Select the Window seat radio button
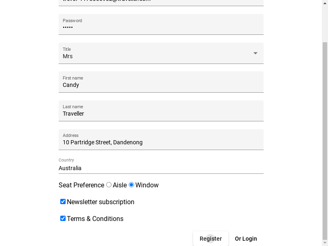Image resolution: width=328 pixels, height=246 pixels. pos(131,185)
